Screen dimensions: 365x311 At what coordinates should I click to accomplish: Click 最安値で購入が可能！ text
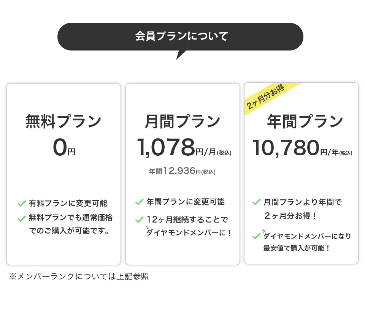(297, 248)
